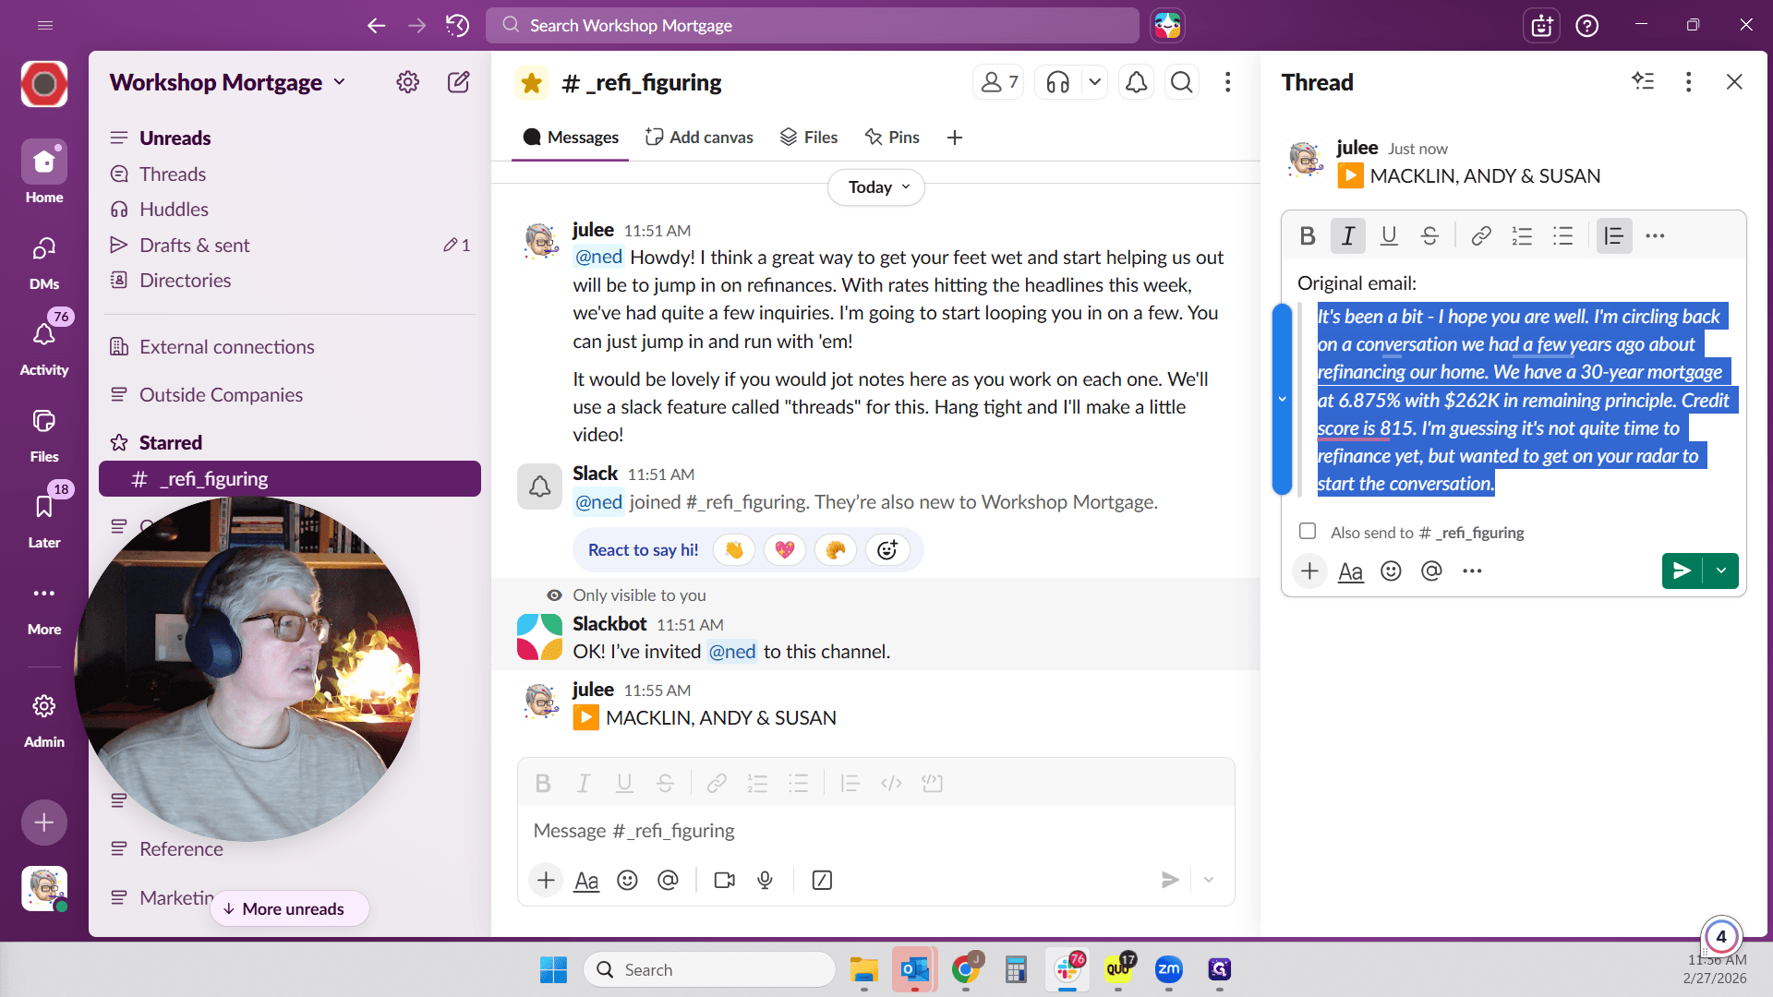Expand Workshop Mortgage workspace menu
1773x997 pixels.
pos(228,82)
